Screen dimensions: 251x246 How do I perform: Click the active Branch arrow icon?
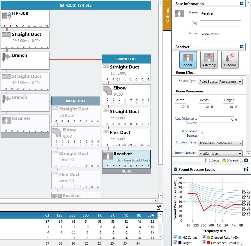(x=6, y=57)
